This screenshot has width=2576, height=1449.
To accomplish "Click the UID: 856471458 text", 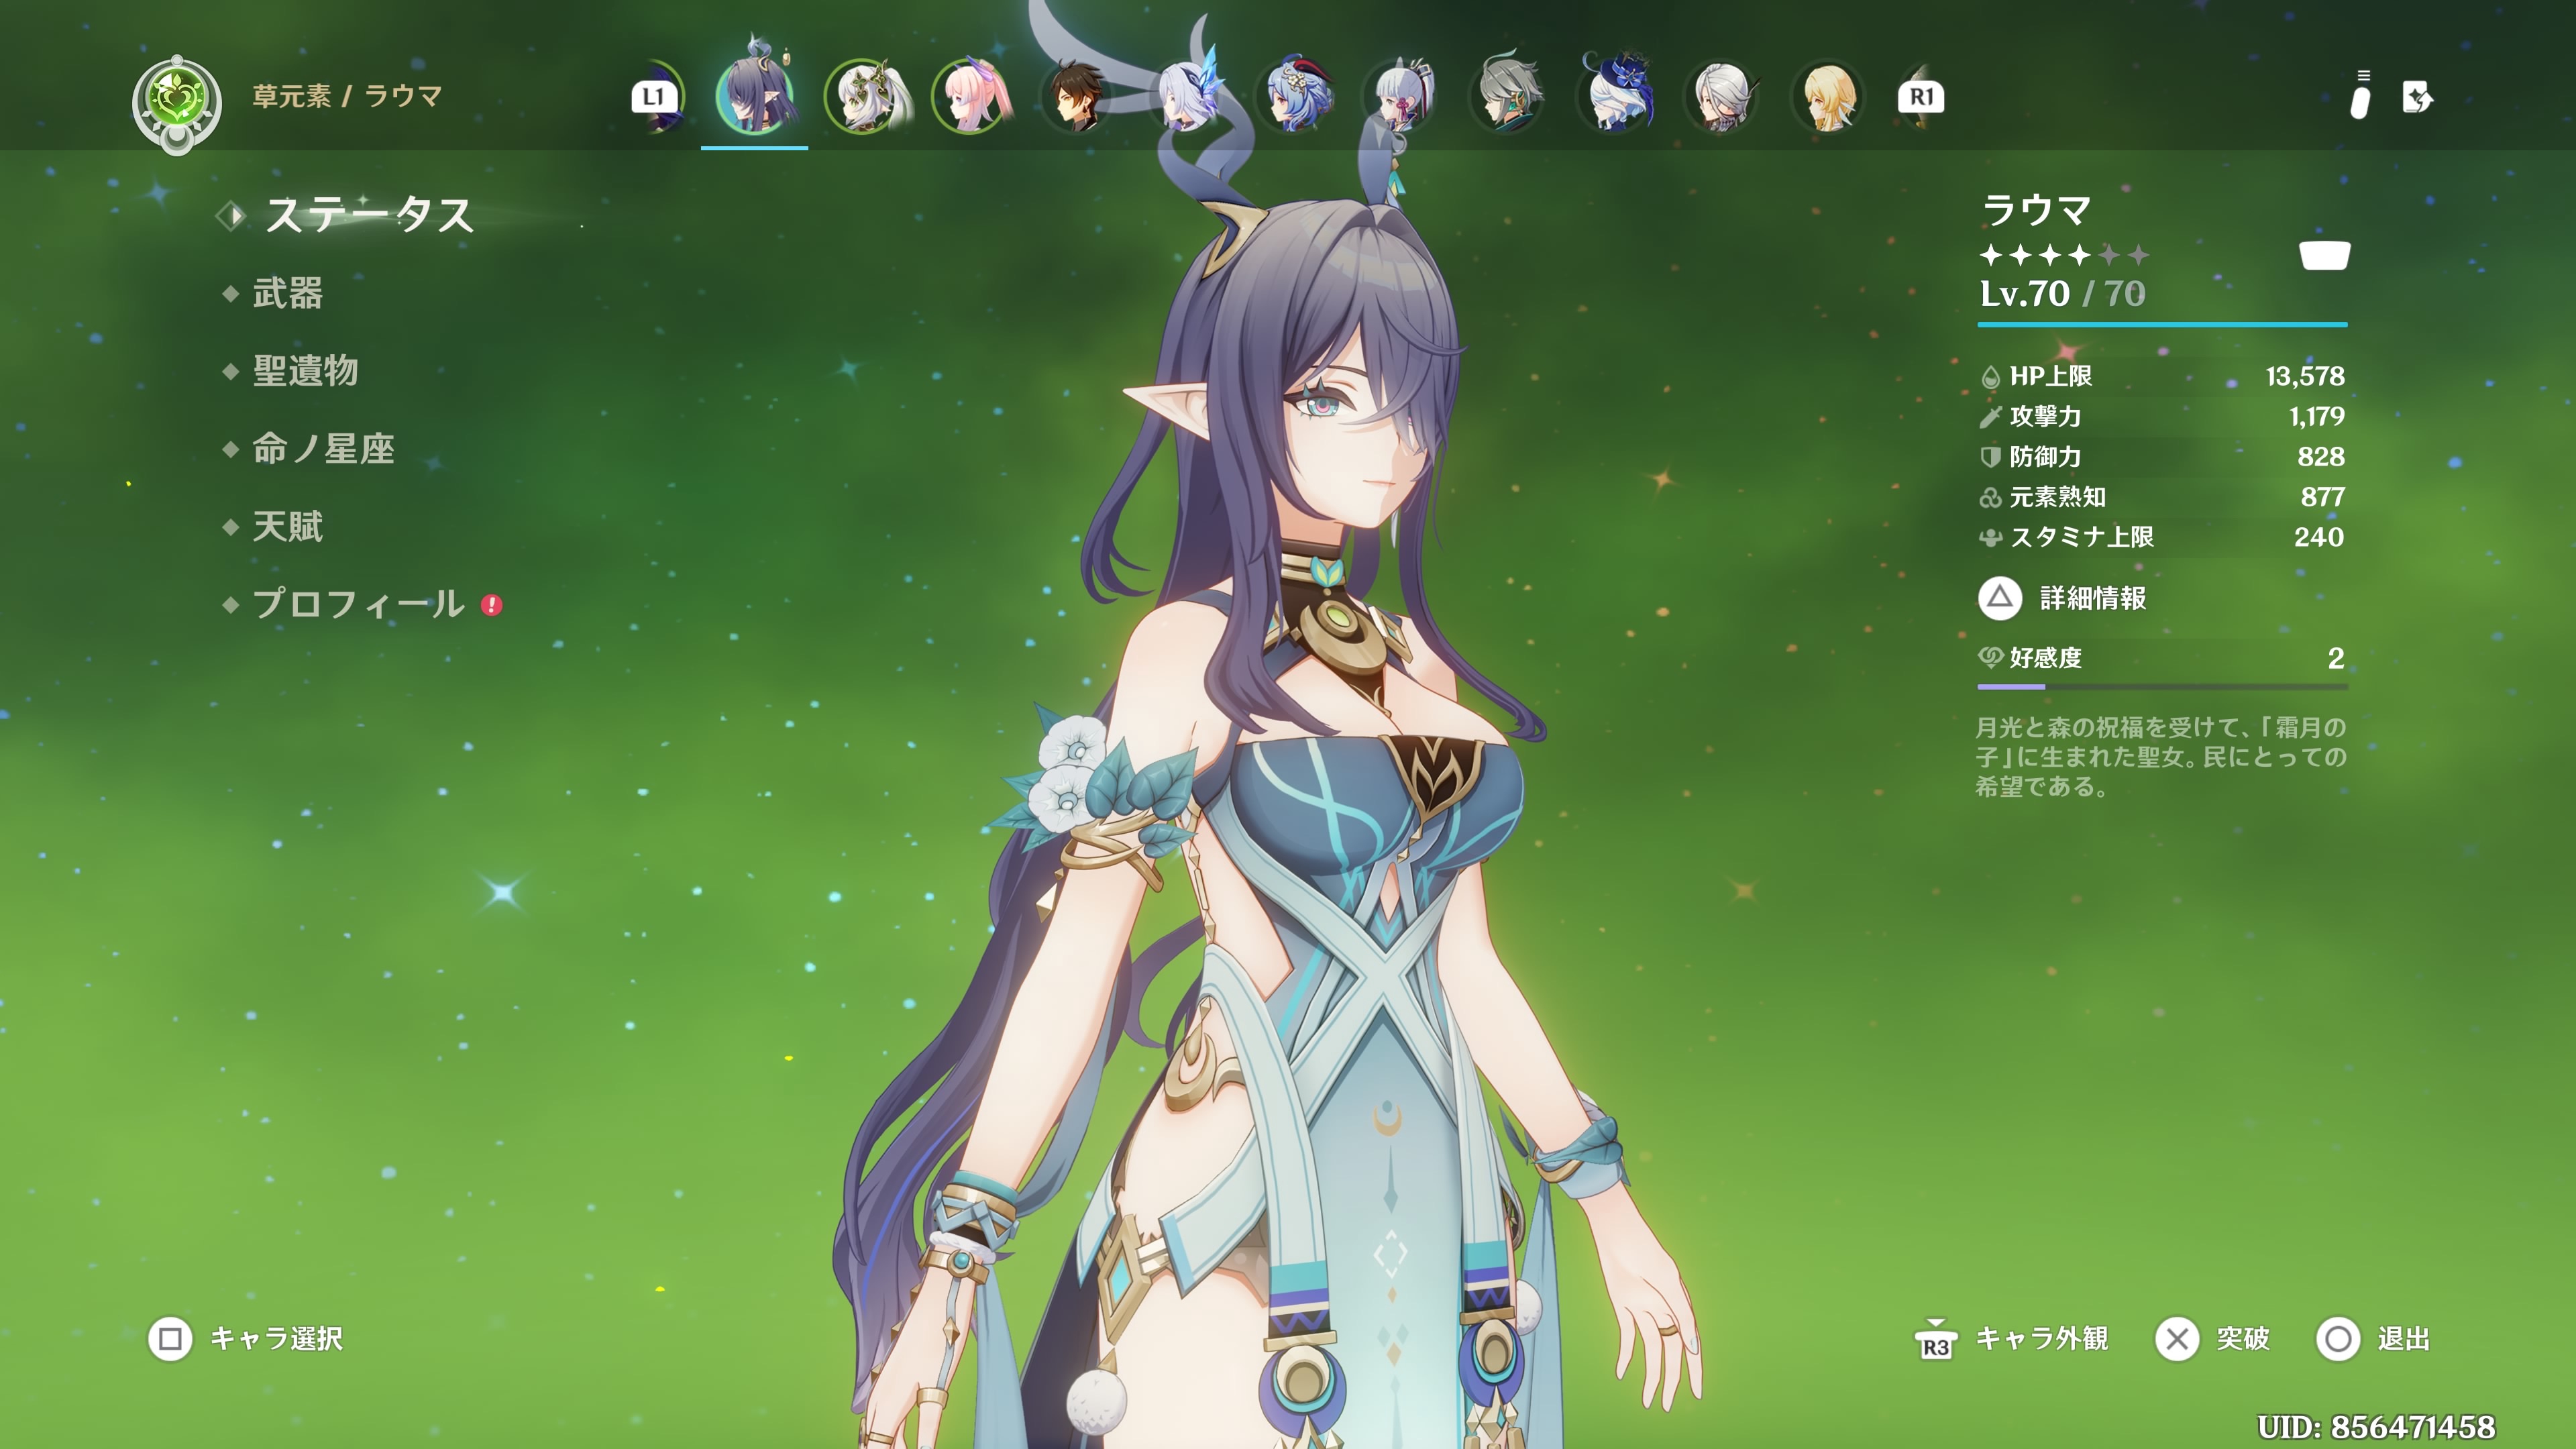I will click(x=2376, y=1427).
